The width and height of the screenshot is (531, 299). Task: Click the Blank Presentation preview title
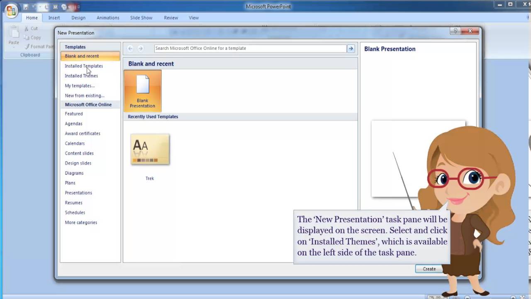coord(390,49)
